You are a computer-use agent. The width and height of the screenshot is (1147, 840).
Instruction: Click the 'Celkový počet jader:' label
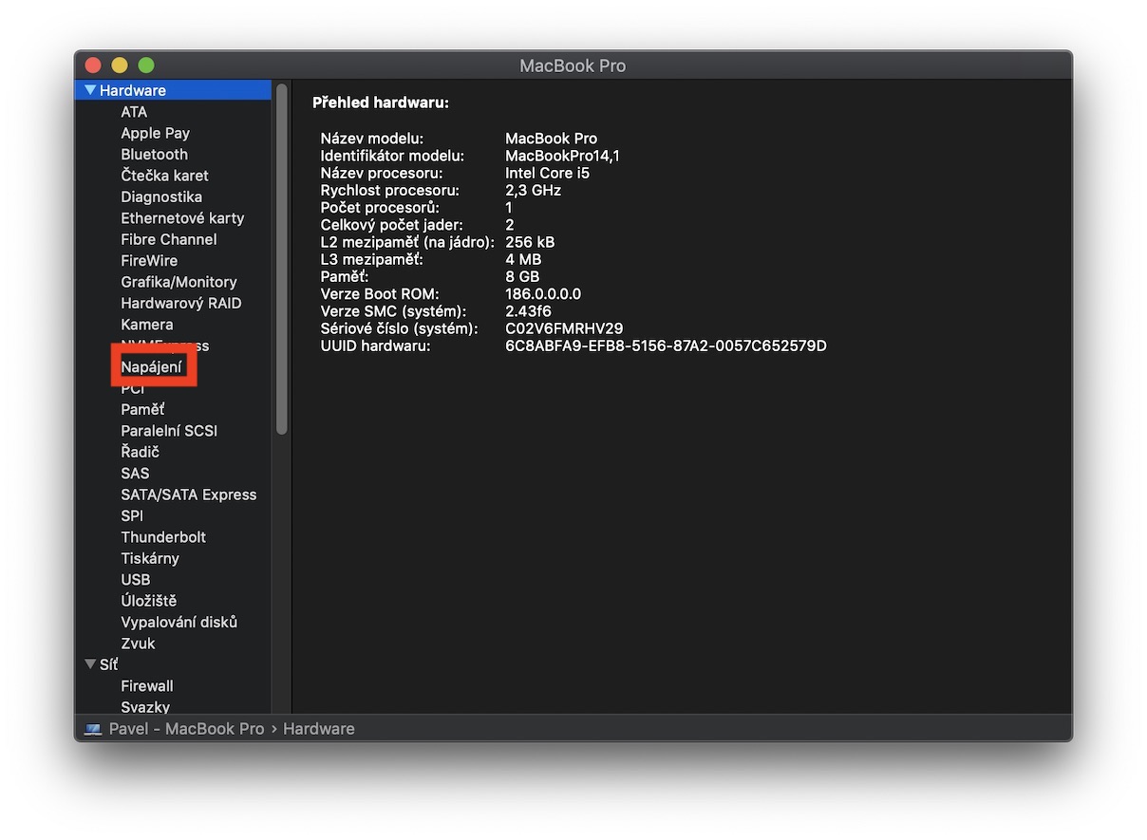click(x=392, y=225)
